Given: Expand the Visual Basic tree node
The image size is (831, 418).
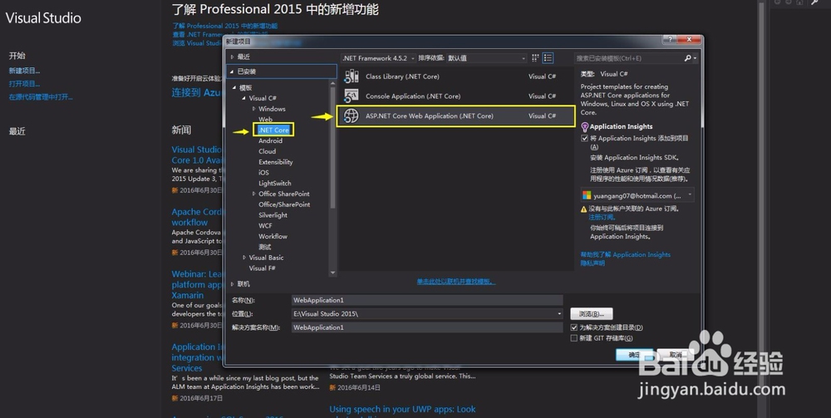Looking at the screenshot, I should coord(244,258).
